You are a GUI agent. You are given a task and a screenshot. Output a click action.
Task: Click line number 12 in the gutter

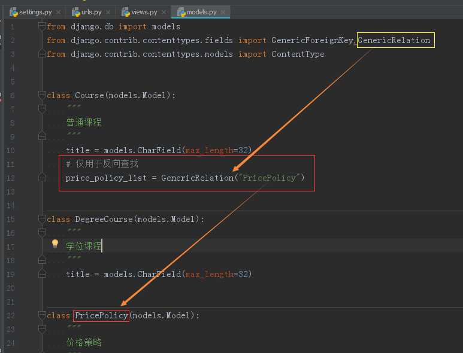[x=11, y=178]
